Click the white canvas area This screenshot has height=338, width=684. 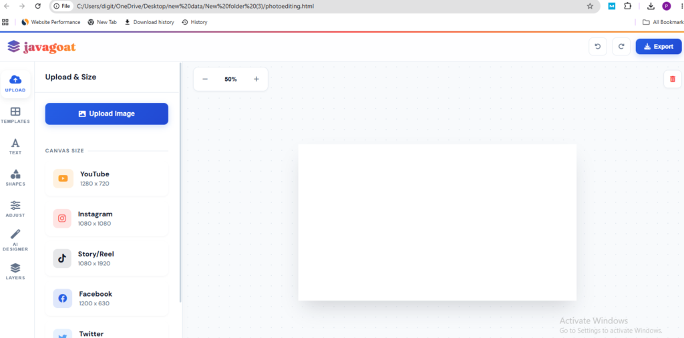click(437, 222)
